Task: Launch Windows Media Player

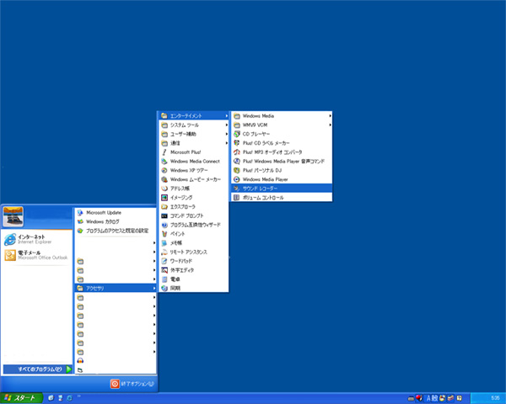Action: [x=282, y=179]
